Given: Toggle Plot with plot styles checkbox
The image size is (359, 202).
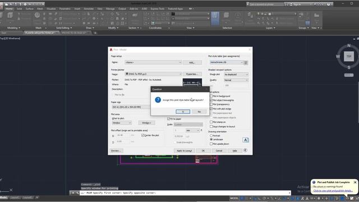Looking at the screenshot, I should (211, 109).
